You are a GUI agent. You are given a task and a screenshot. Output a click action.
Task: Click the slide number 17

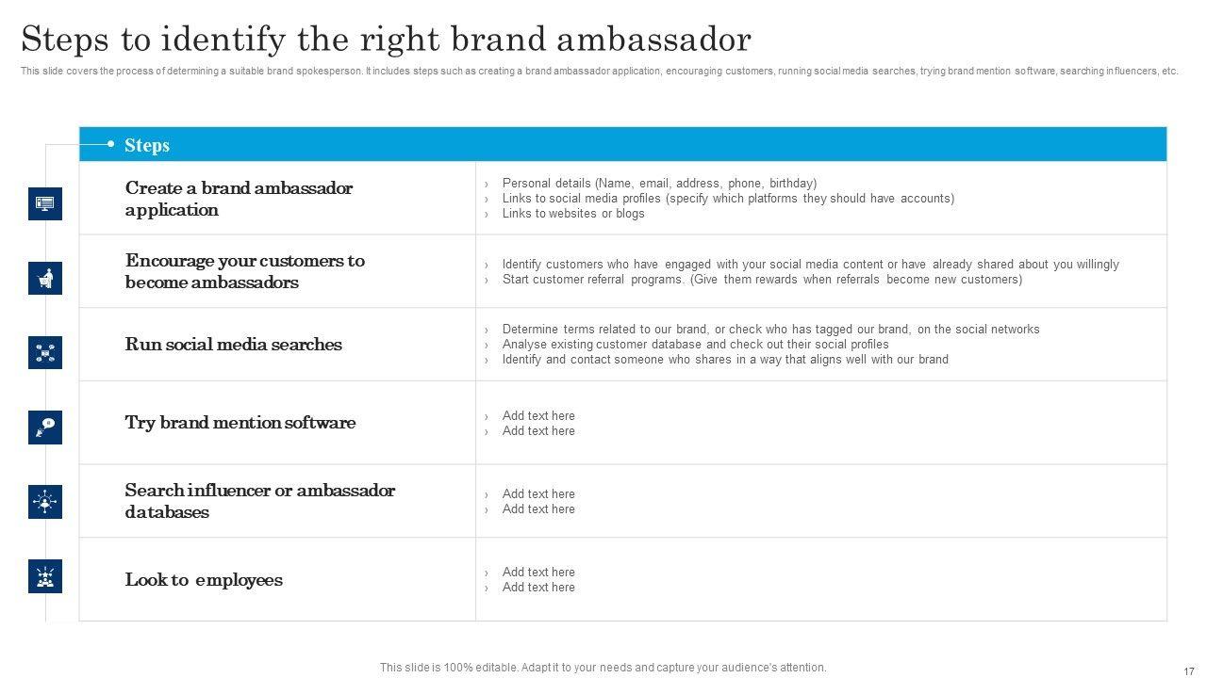pyautogui.click(x=1188, y=670)
